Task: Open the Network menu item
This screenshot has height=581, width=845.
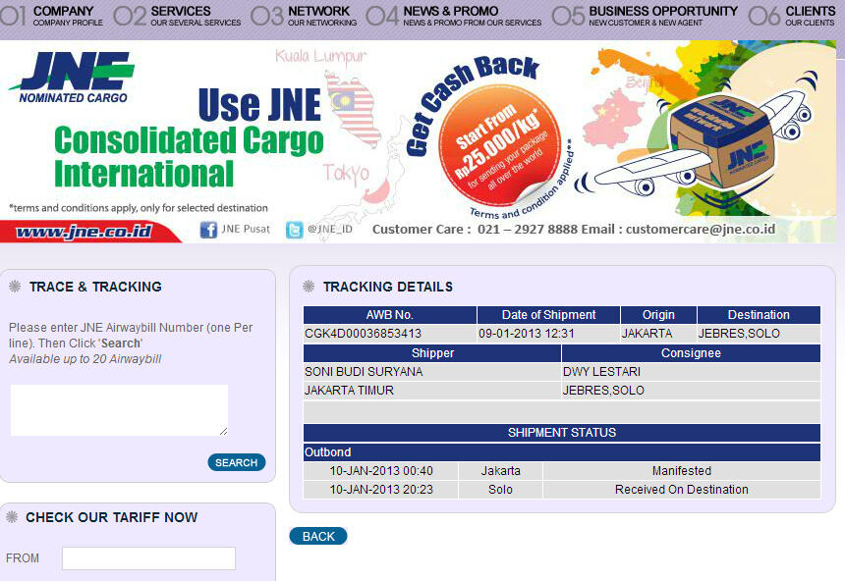Action: click(x=305, y=16)
